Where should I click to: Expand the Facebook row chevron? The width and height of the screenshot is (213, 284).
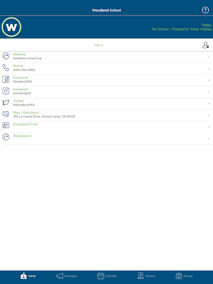(x=209, y=80)
